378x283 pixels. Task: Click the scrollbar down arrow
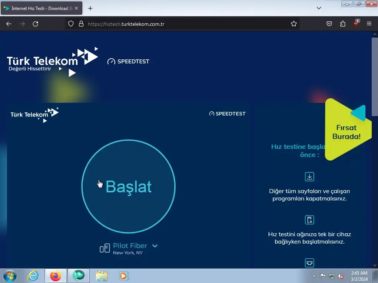click(x=375, y=265)
